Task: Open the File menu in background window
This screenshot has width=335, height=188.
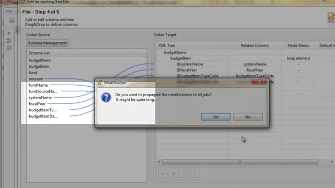Action: (x=9, y=11)
